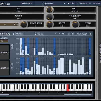The height and width of the screenshot is (101, 101).
Task: Open the top Presets browser
Action: coord(48,3)
